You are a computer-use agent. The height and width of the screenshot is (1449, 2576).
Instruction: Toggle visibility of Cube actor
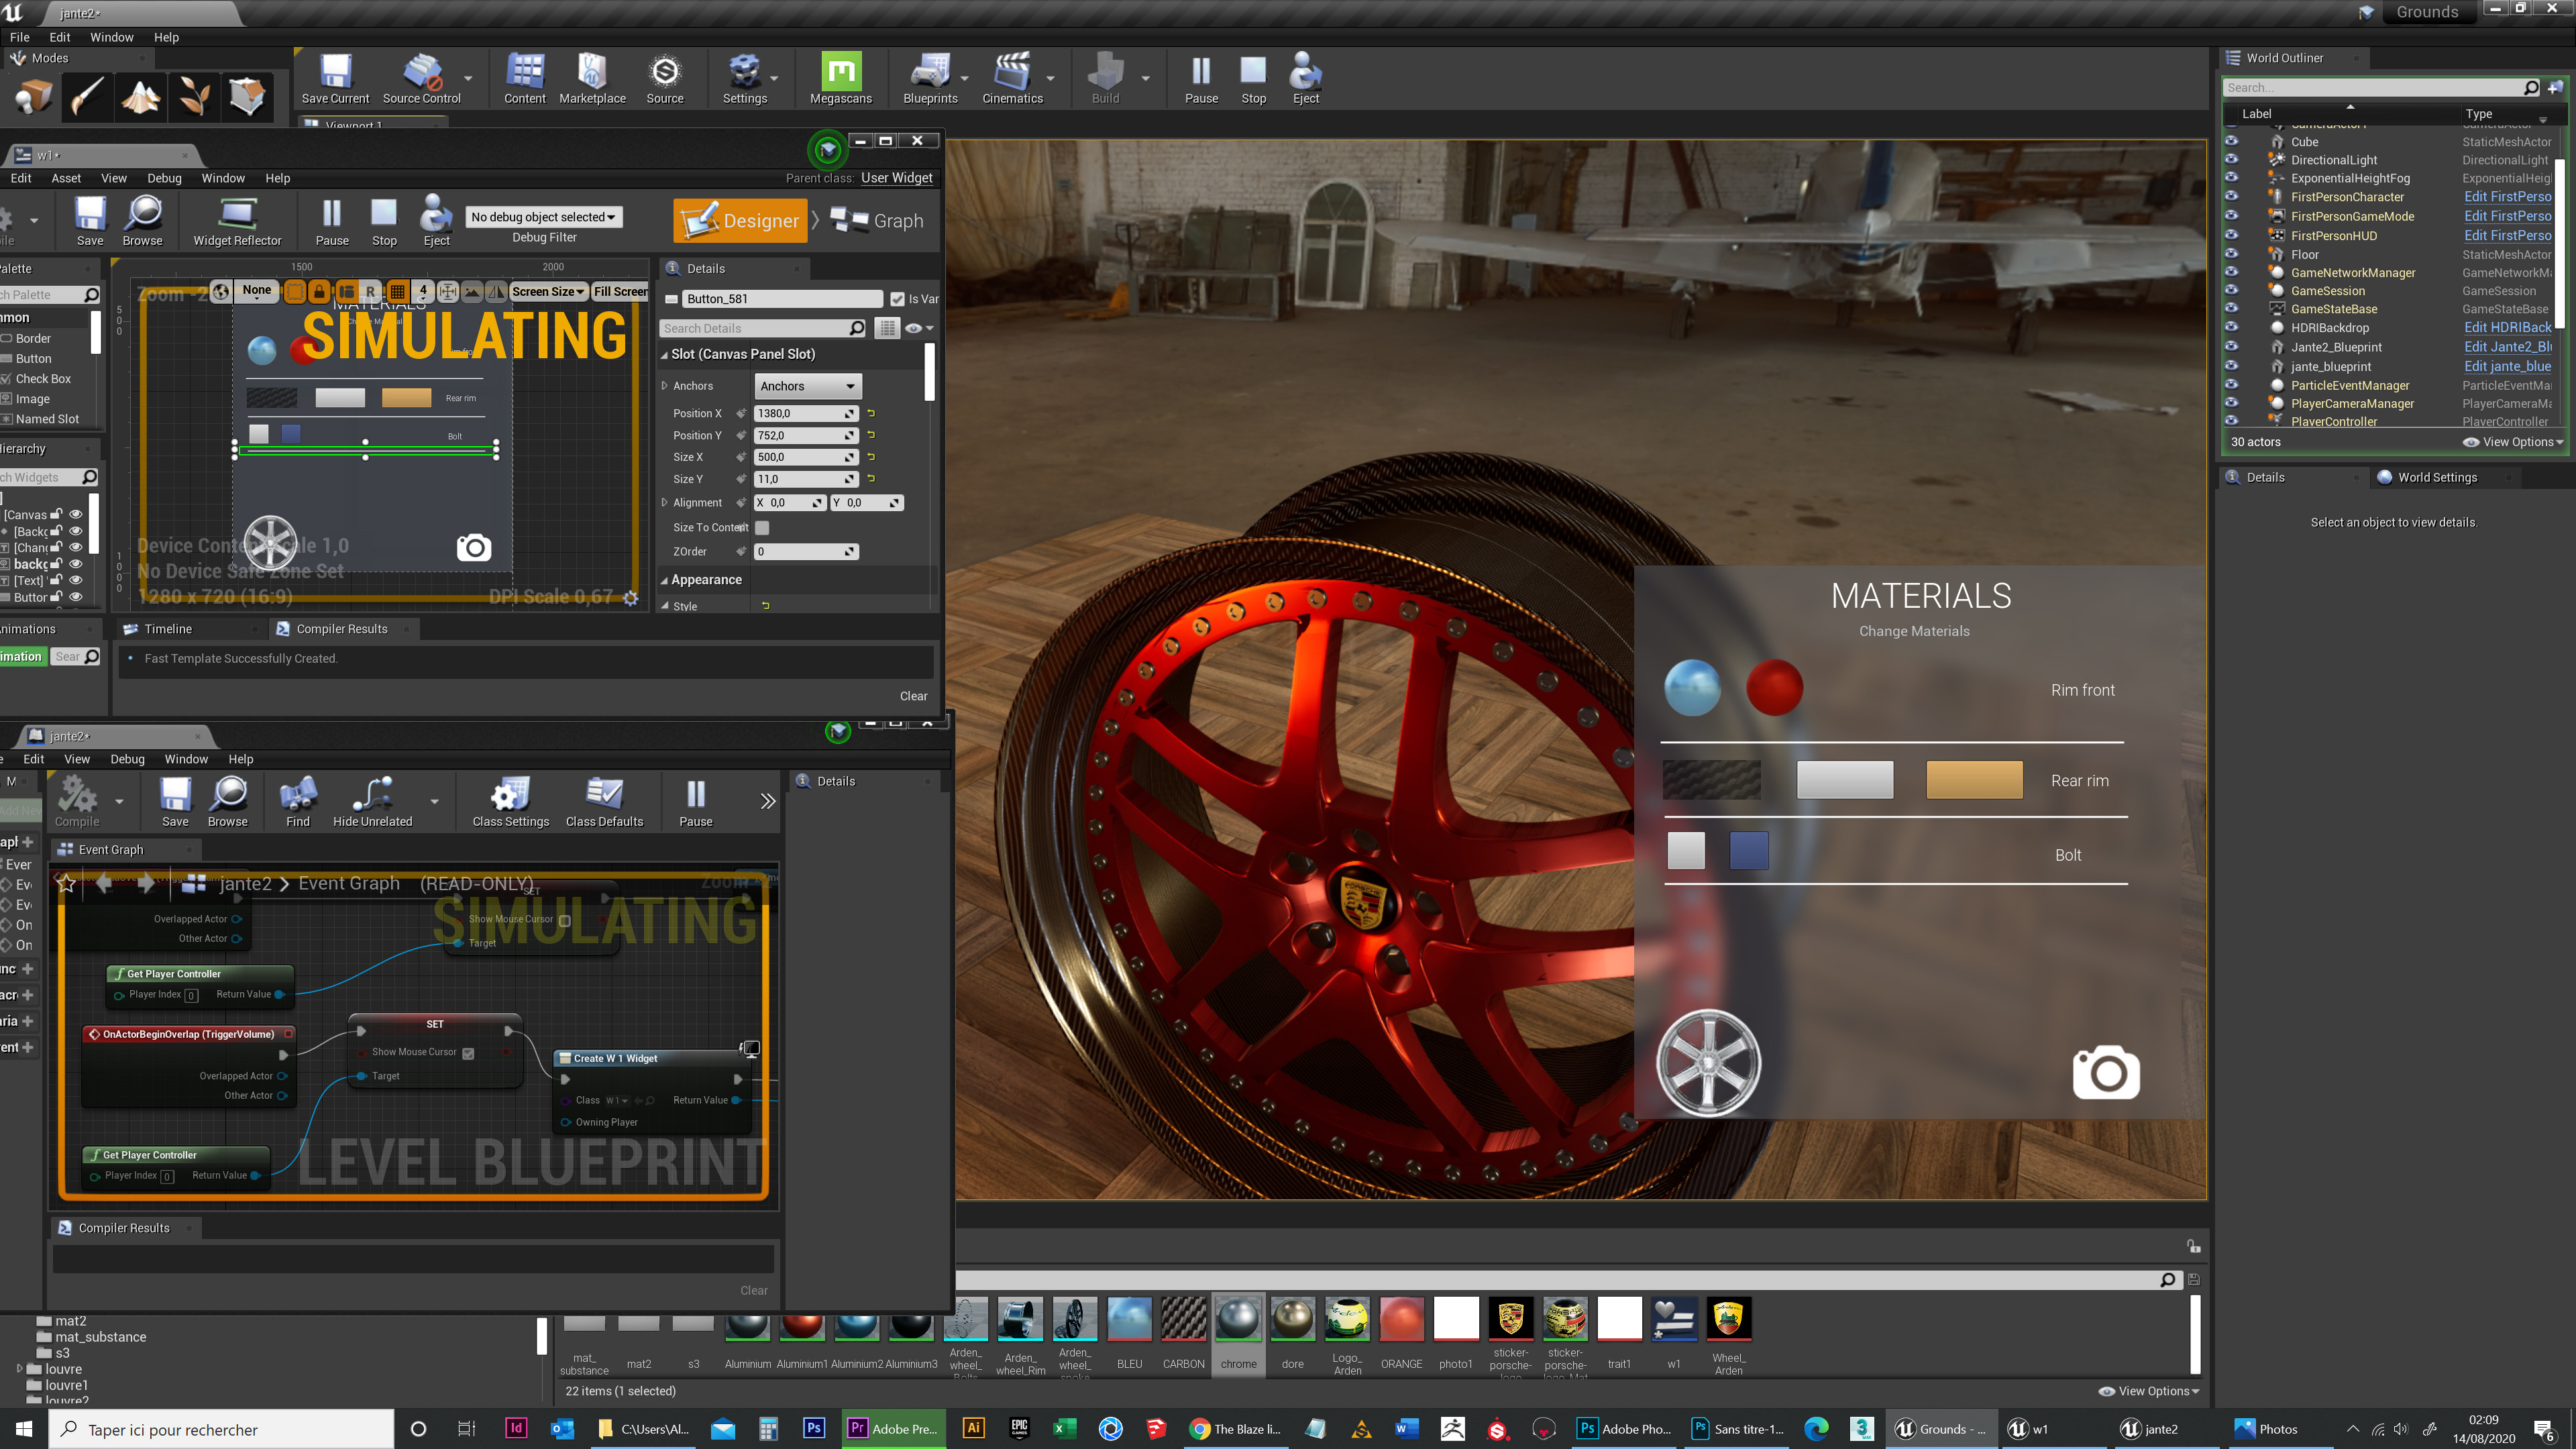(x=2231, y=142)
